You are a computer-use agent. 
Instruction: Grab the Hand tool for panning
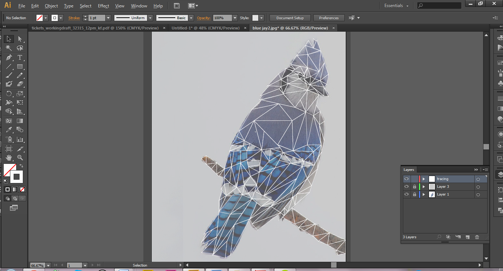tap(9, 158)
